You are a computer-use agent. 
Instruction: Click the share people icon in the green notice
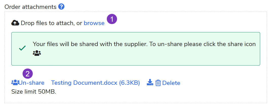click(37, 53)
